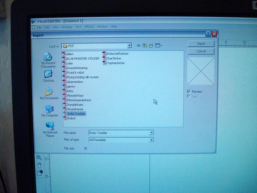Select BLOB MONSTER STICKER file
257x193 pixels.
coord(81,59)
